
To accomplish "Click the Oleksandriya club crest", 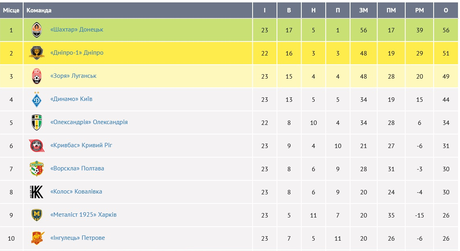I will (37, 123).
